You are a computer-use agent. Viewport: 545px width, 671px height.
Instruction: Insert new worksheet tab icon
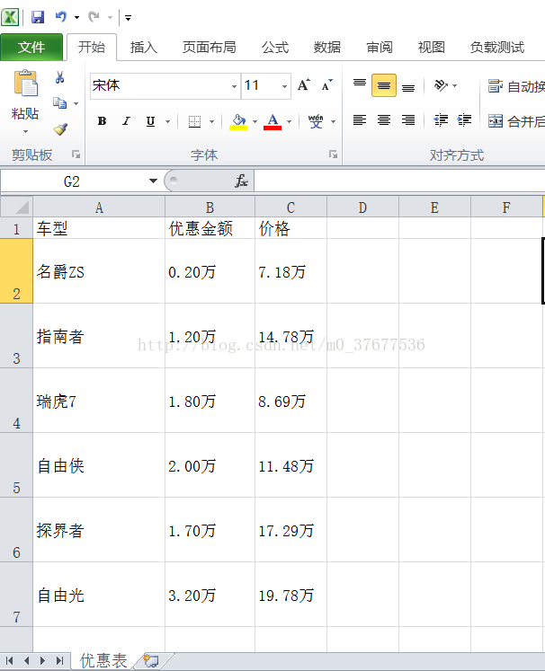[151, 661]
